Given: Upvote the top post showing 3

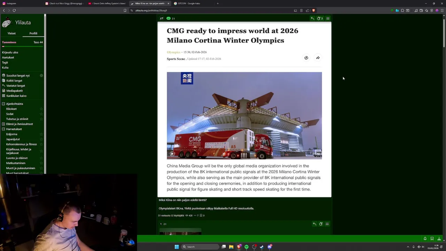Looking at the screenshot, I should 320,18.
